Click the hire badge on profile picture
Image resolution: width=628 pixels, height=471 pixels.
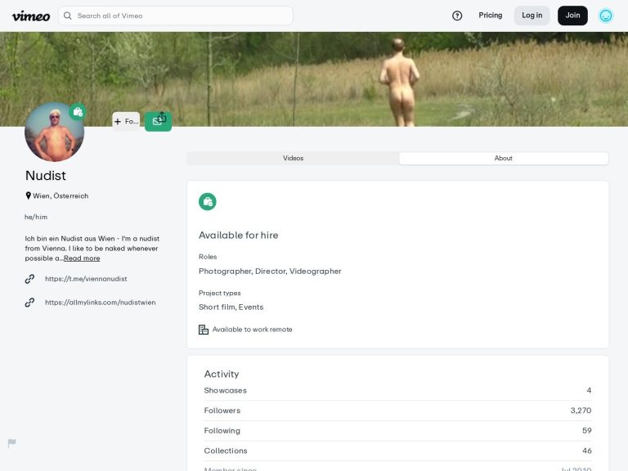pyautogui.click(x=78, y=112)
